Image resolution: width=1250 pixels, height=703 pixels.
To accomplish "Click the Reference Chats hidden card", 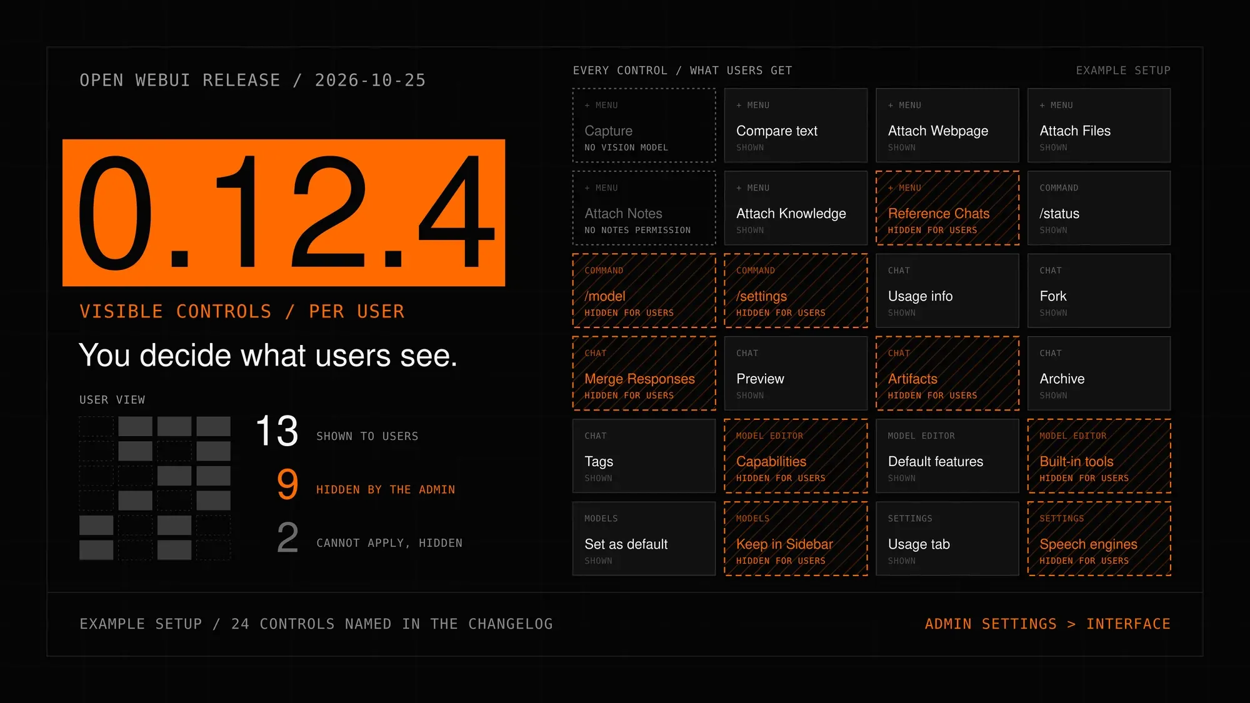I will pyautogui.click(x=947, y=208).
